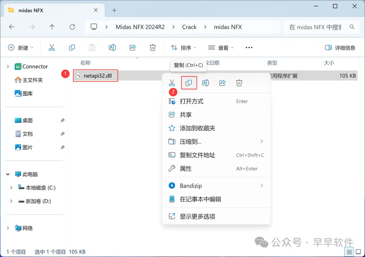Click the Share icon in the toolbar
Screen dimensions: 365x257
132,48
